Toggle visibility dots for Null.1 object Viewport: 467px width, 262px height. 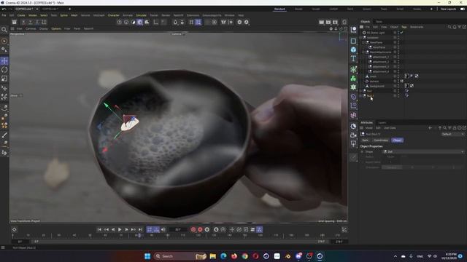(x=398, y=95)
